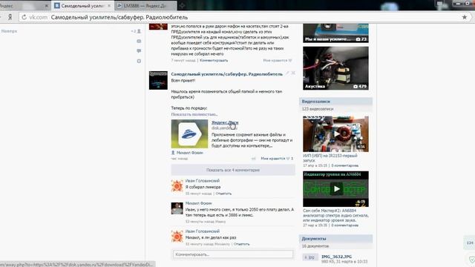475x267 pixels.
Task: Click "16 документов" count link
Action: [315, 246]
